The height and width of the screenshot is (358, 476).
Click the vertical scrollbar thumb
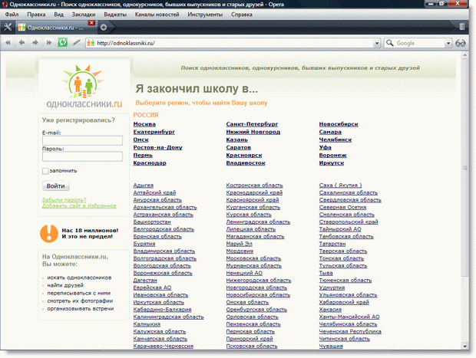point(464,167)
